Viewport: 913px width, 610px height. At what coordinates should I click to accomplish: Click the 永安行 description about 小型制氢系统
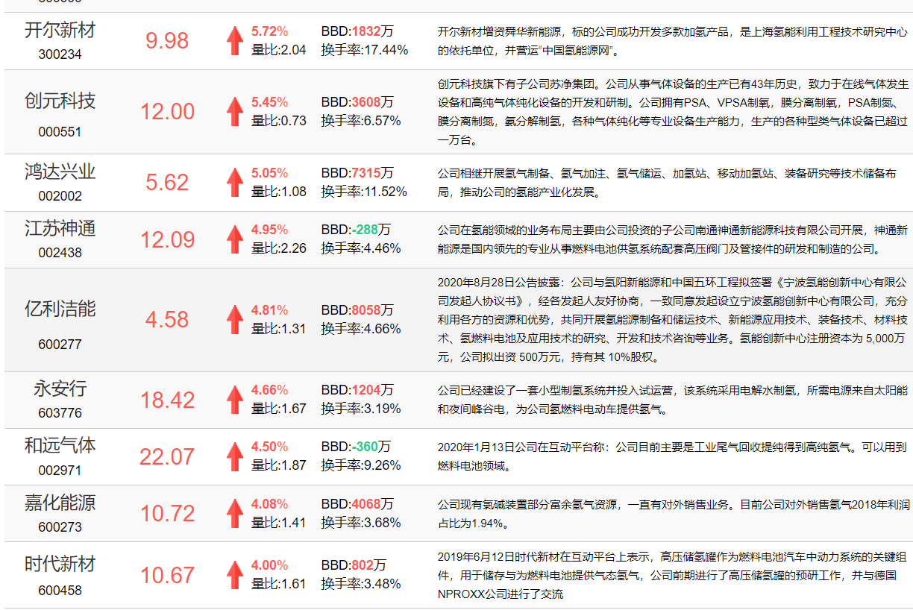pyautogui.click(x=673, y=400)
